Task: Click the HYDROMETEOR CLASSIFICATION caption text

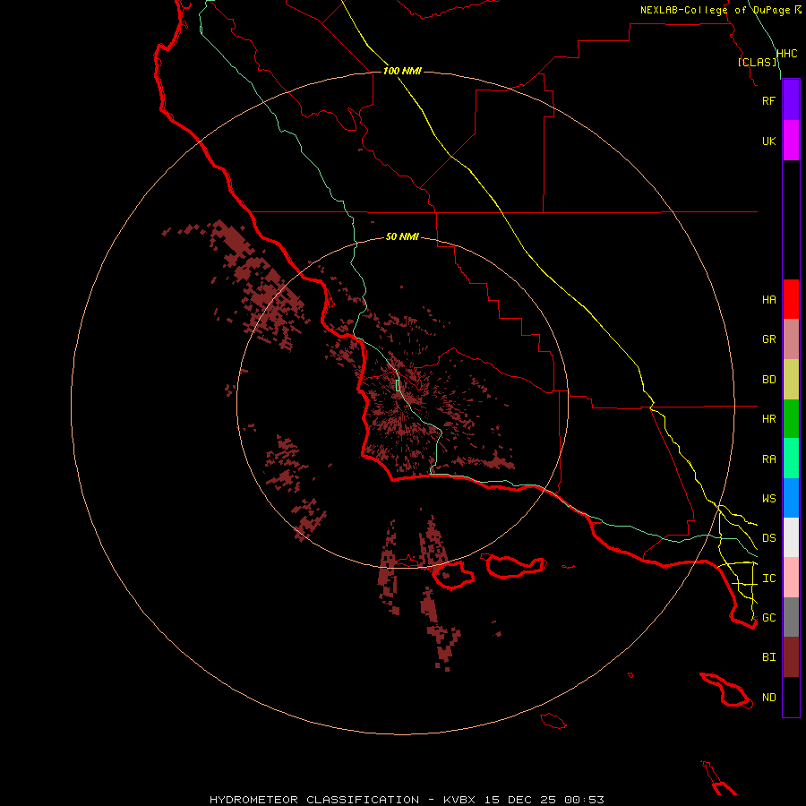Action: (314, 800)
